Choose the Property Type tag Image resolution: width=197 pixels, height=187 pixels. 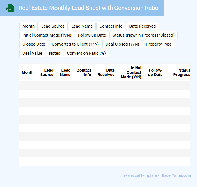159,44
